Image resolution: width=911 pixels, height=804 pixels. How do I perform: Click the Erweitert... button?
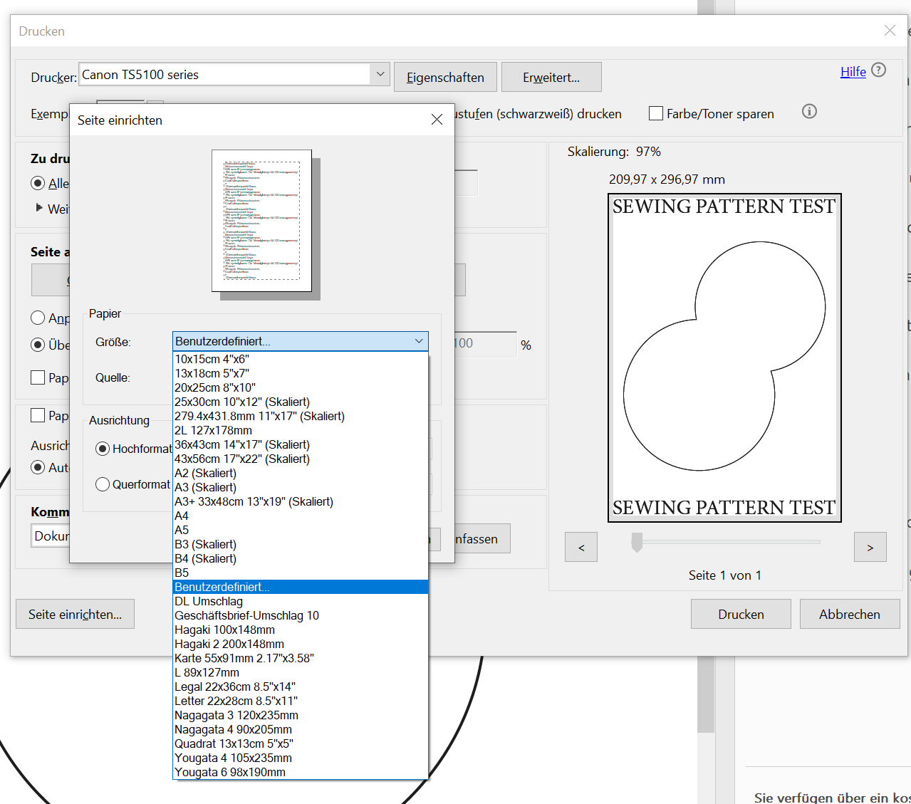tap(551, 76)
